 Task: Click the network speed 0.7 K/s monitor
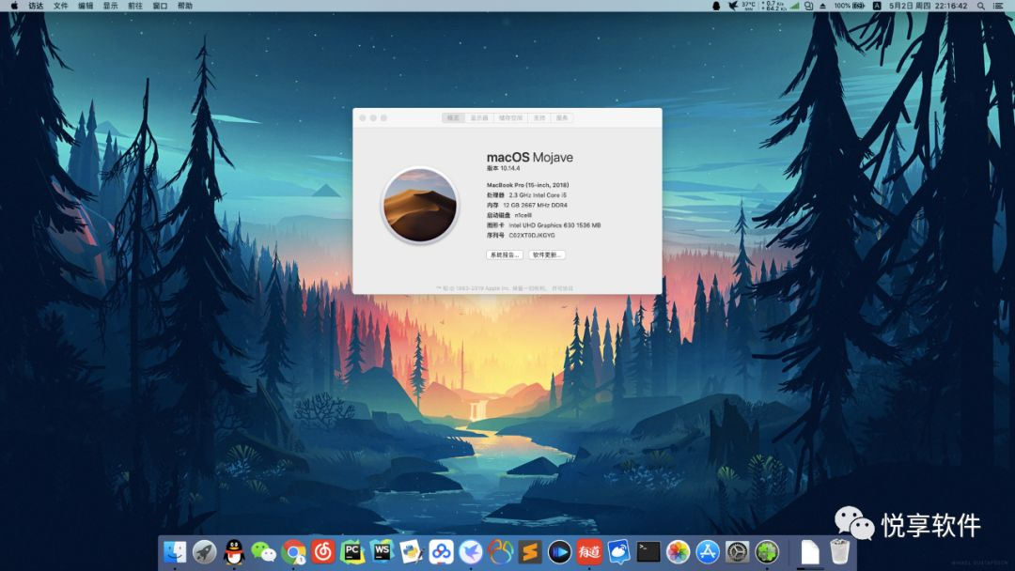(774, 6)
